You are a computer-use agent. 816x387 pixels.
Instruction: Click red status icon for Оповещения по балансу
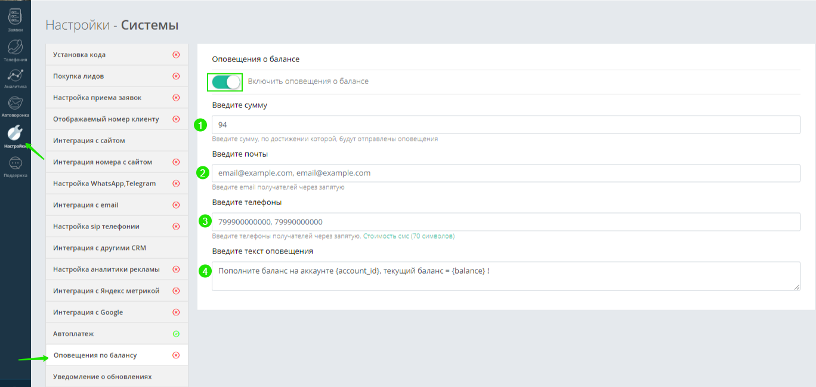click(x=176, y=355)
